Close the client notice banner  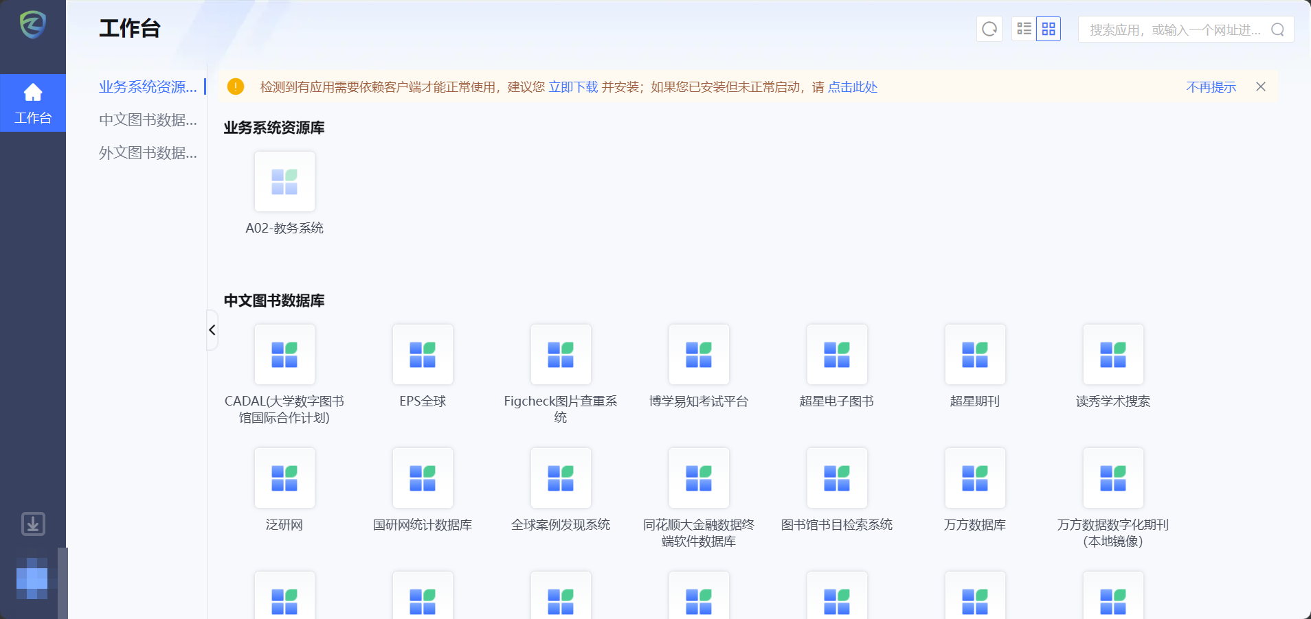point(1261,86)
